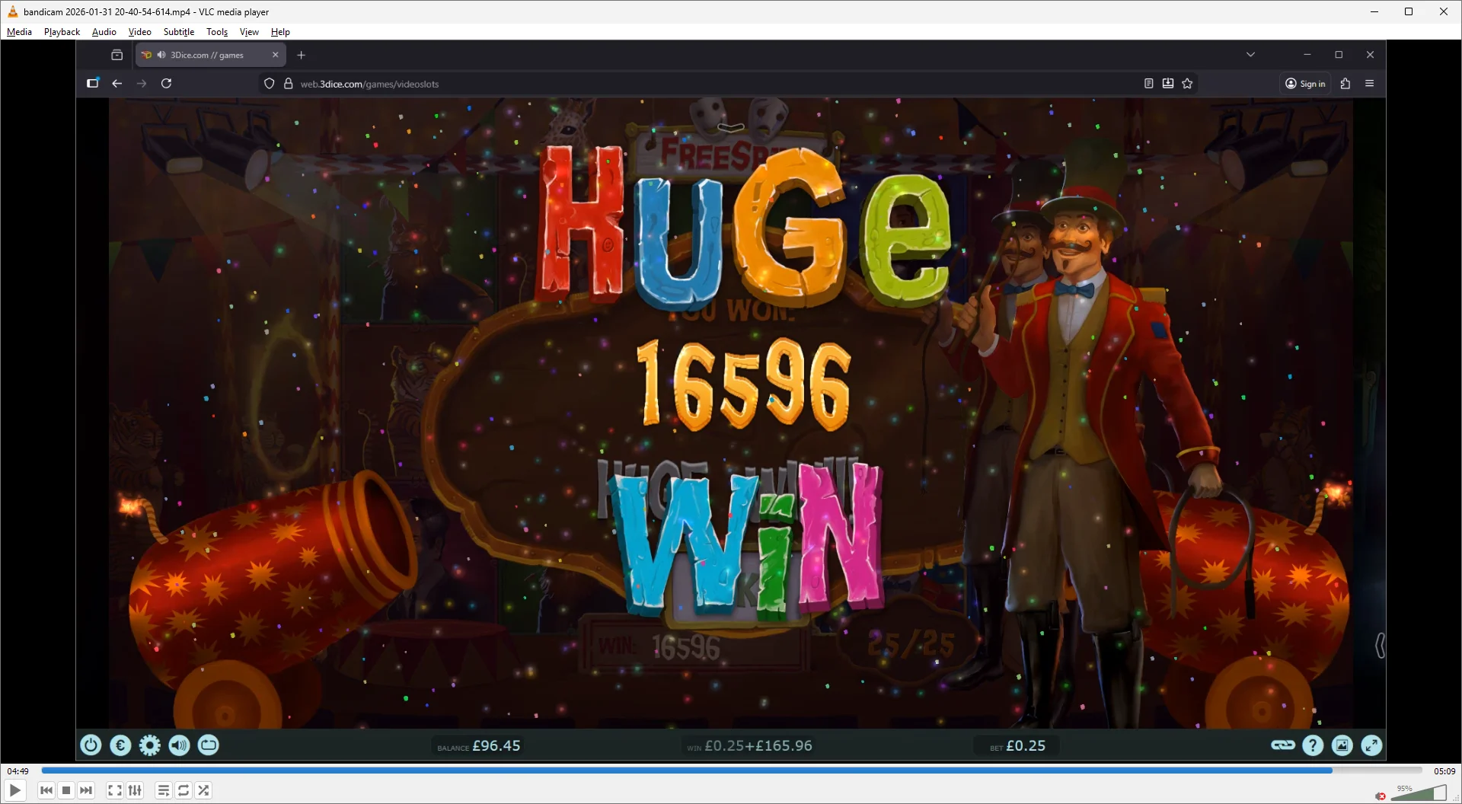Click elapsed time 04:49 label
This screenshot has height=804, width=1462.
coord(18,771)
